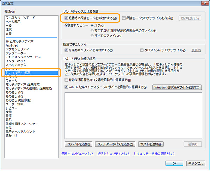
Task: Toggle 保護モードのログファイルを作成 checkbox
Action: point(124,17)
